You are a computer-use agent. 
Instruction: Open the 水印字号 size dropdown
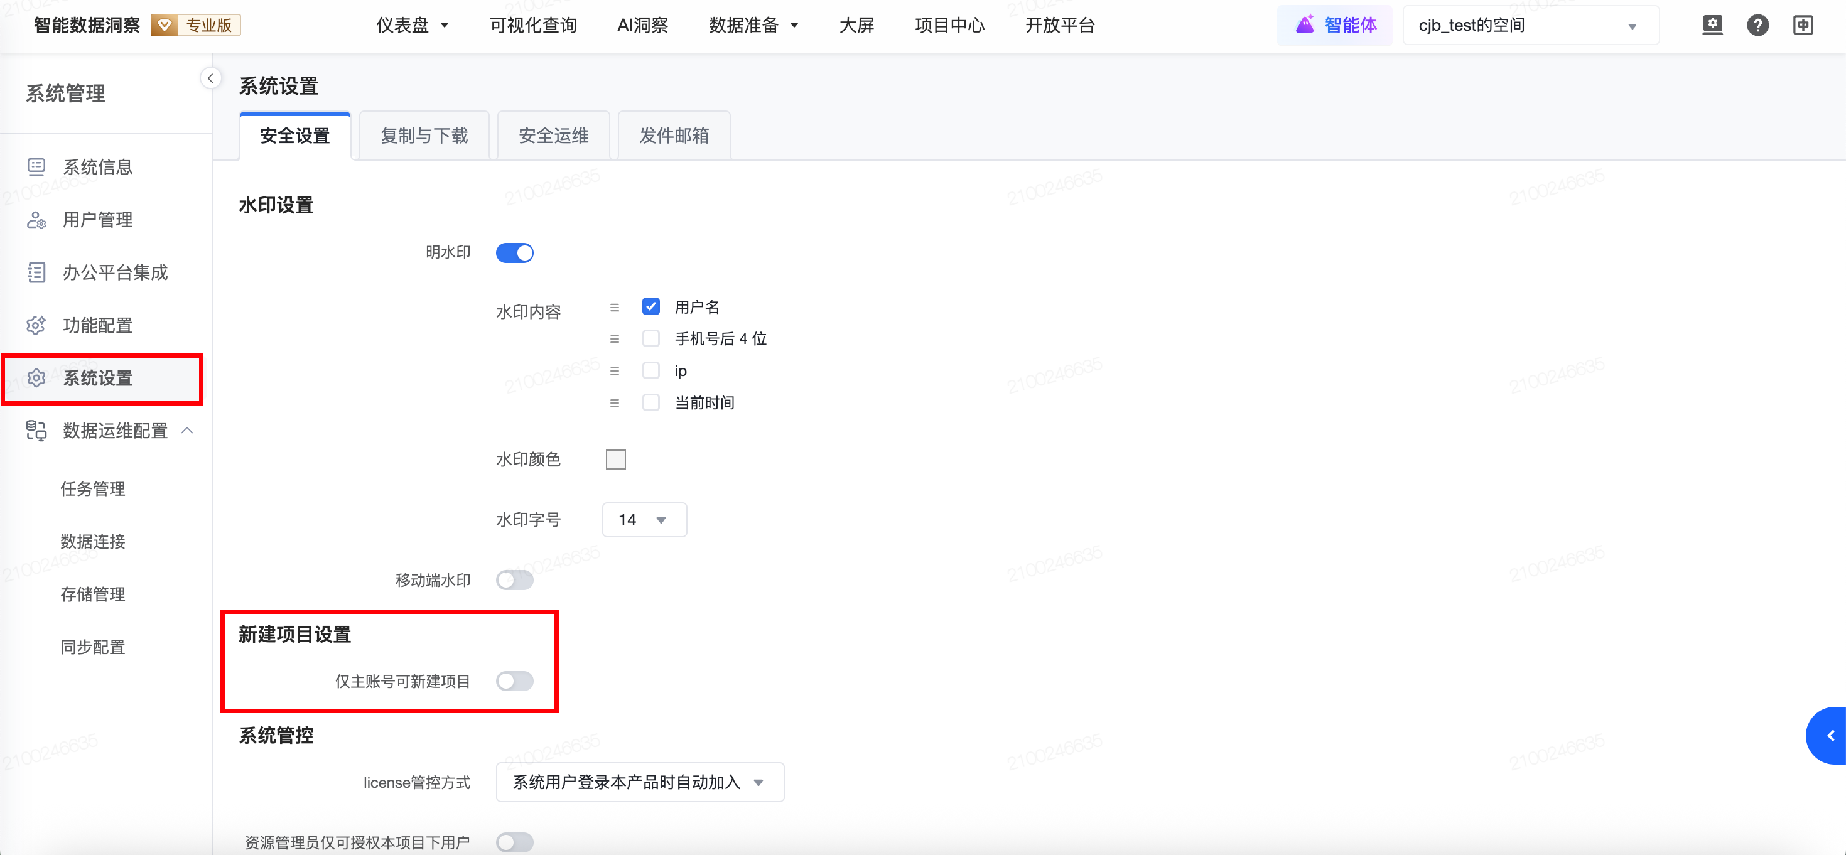coord(644,520)
